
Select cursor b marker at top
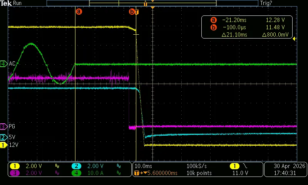(x=132, y=12)
